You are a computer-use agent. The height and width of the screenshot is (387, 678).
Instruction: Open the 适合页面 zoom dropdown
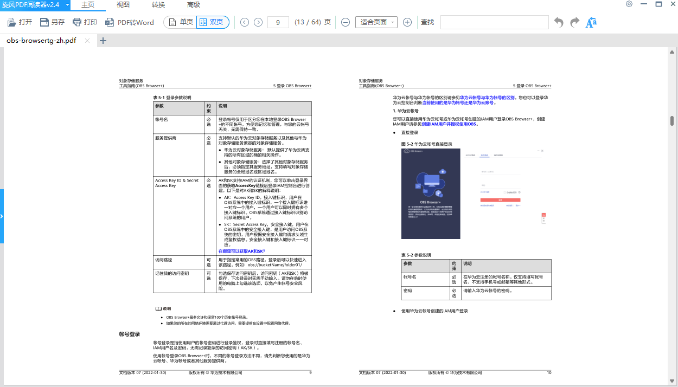(x=376, y=22)
